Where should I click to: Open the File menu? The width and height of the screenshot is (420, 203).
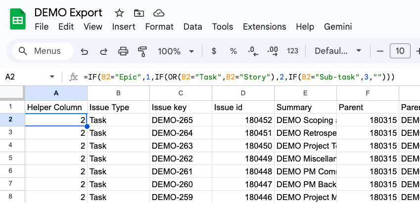(42, 27)
